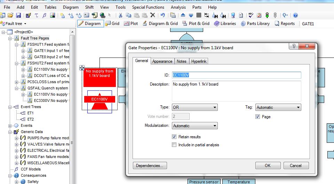Switch to the Hyperlink tab
Viewport: 334px width, 184px height.
coord(199,61)
